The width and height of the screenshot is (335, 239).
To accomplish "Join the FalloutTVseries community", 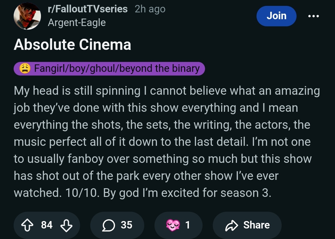I will pos(276,16).
